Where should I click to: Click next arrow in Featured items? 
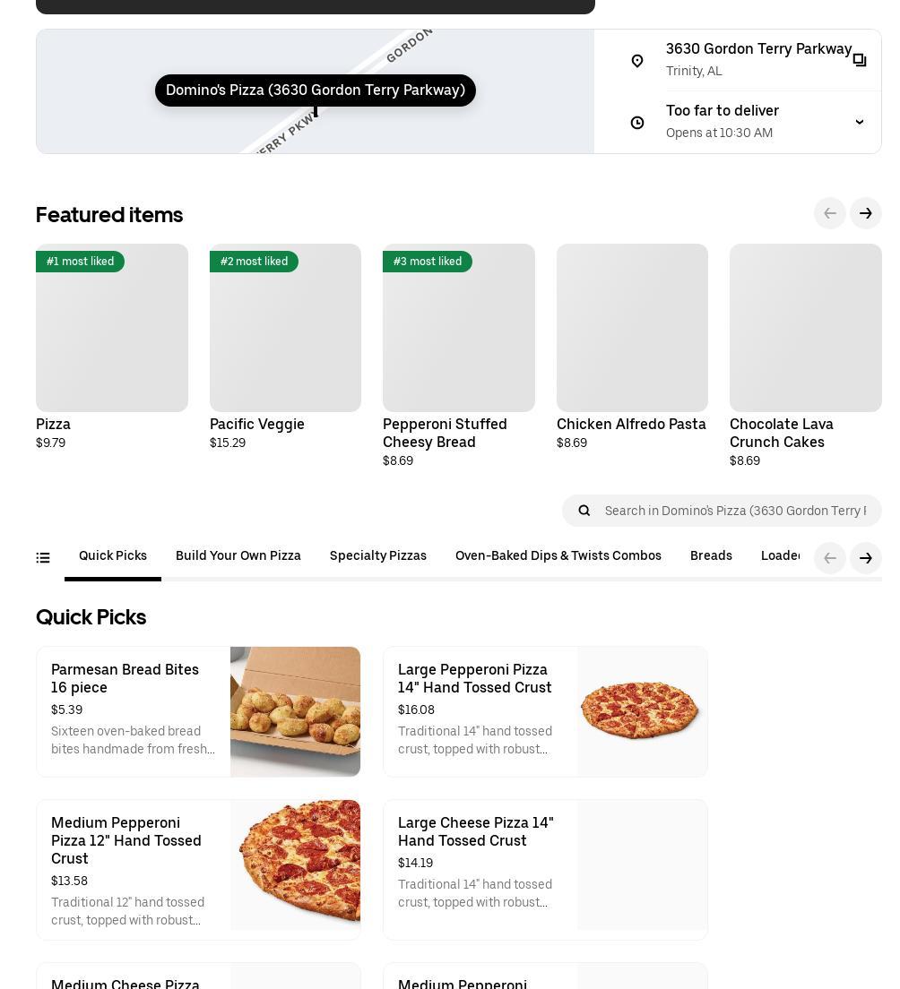(x=865, y=213)
